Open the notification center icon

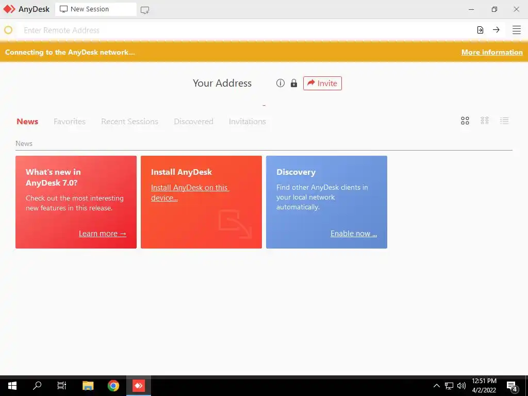(512, 386)
